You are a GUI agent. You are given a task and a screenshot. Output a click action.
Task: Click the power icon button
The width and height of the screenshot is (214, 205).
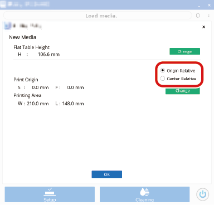click(x=202, y=194)
